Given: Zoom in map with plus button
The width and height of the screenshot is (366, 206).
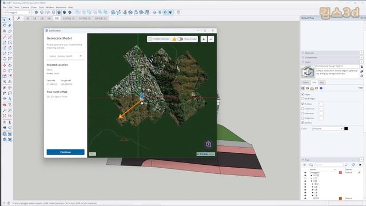Looking at the screenshot, I should pos(204,39).
